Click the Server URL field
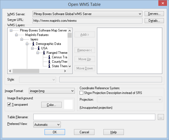The height and width of the screenshot is (140, 169). click(x=87, y=21)
